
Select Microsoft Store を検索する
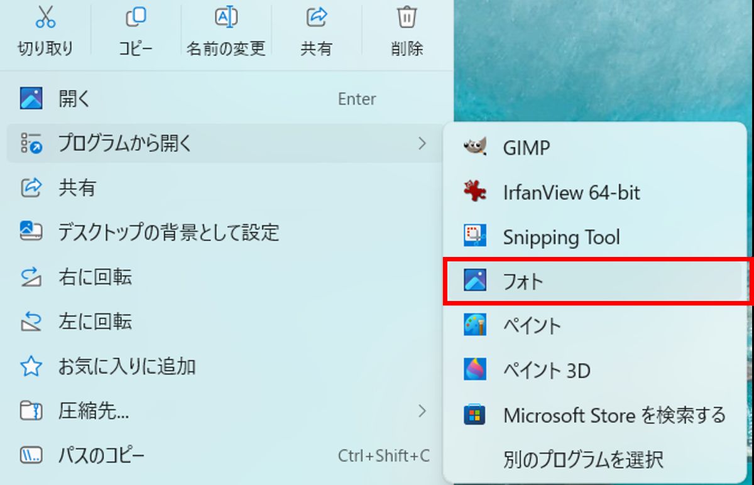tap(614, 415)
